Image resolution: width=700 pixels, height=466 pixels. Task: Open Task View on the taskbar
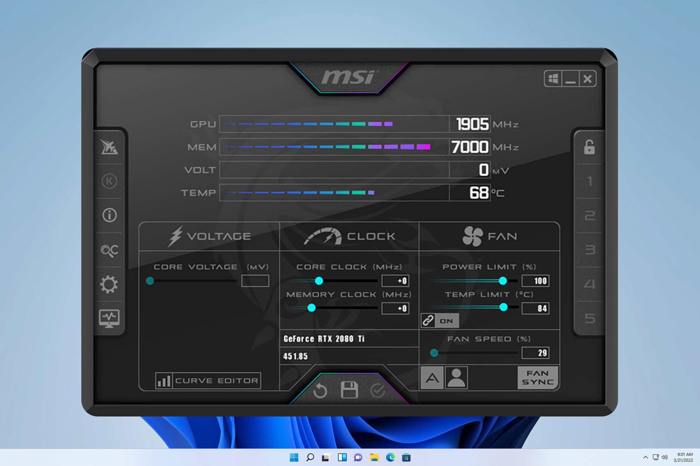pyautogui.click(x=326, y=457)
